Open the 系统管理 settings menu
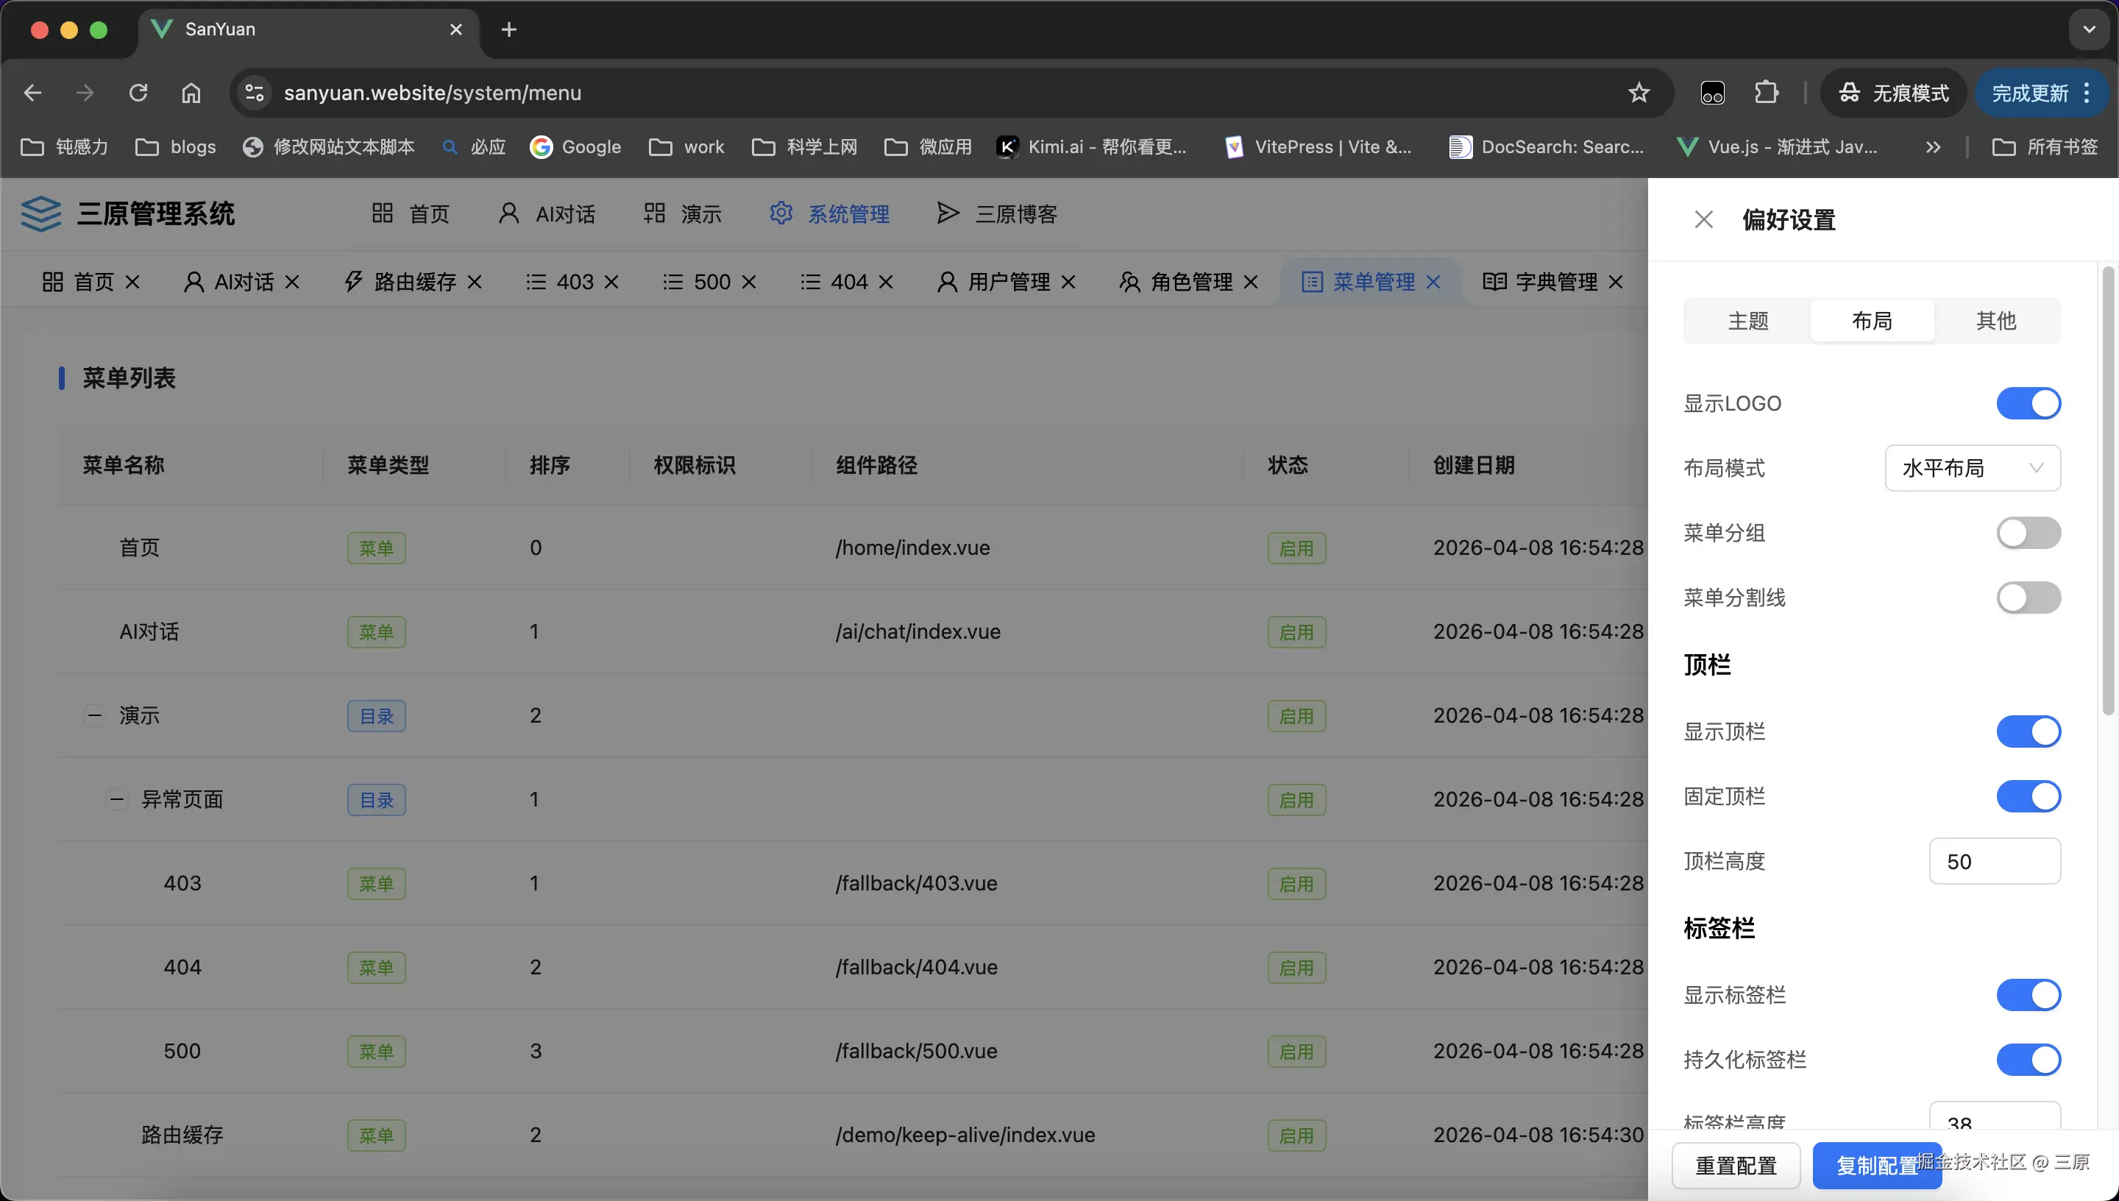This screenshot has width=2119, height=1201. pyautogui.click(x=847, y=213)
